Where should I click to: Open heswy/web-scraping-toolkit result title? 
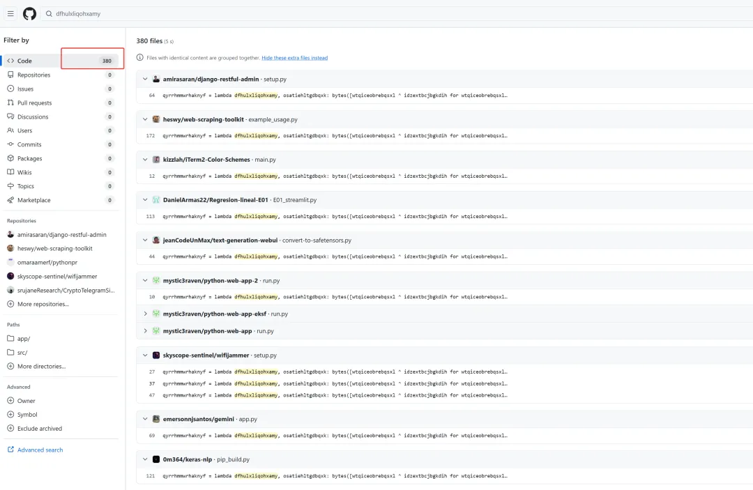pyautogui.click(x=203, y=119)
